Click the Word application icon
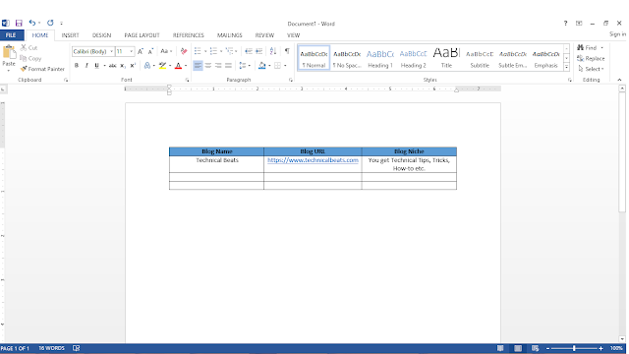This screenshot has width=629, height=354. click(6, 24)
